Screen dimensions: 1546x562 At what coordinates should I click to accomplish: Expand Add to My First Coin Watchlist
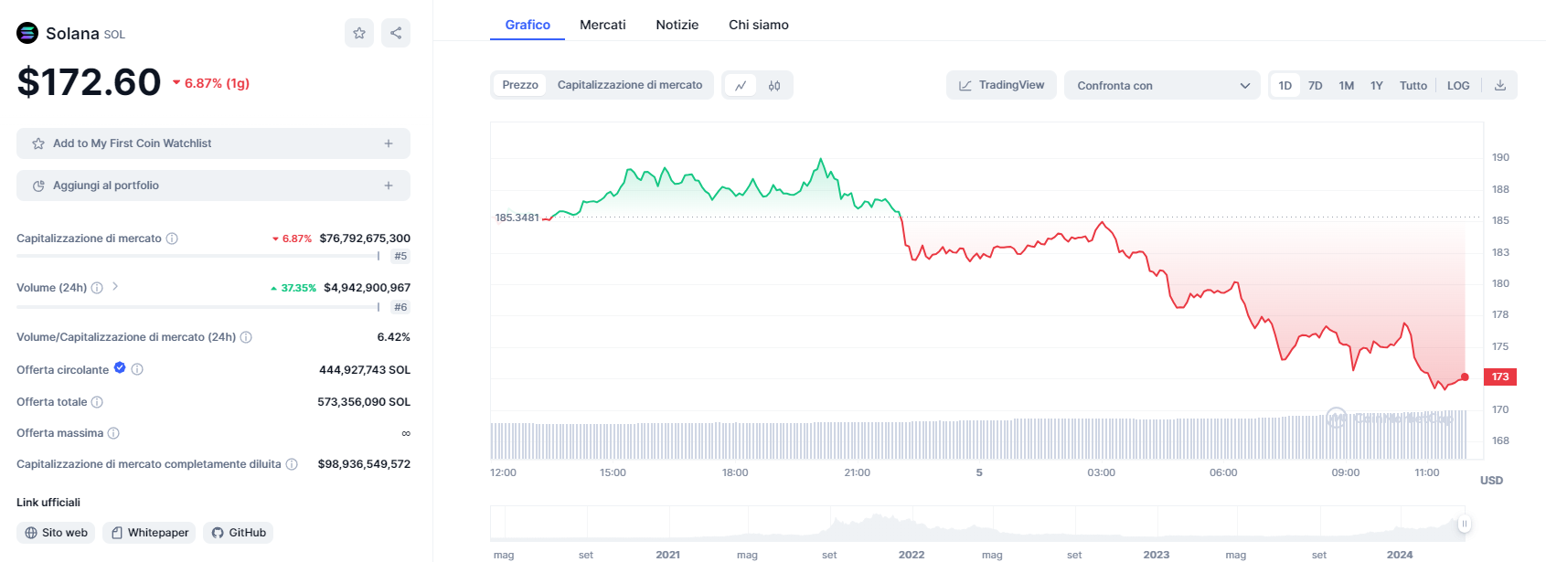[x=213, y=143]
